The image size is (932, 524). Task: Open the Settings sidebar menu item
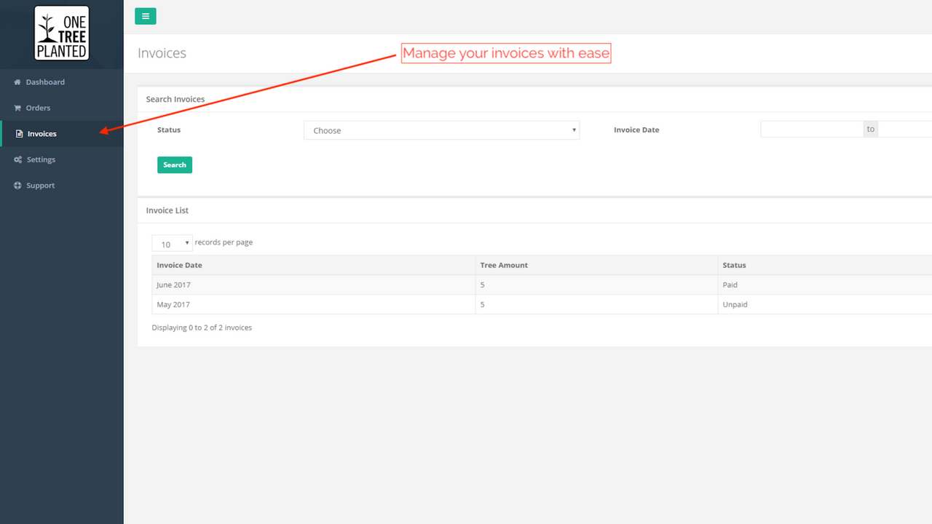(x=41, y=160)
